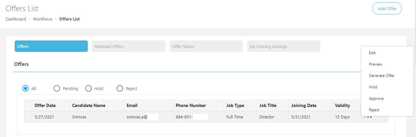Go to Up Coming Joinings tab

point(283,46)
